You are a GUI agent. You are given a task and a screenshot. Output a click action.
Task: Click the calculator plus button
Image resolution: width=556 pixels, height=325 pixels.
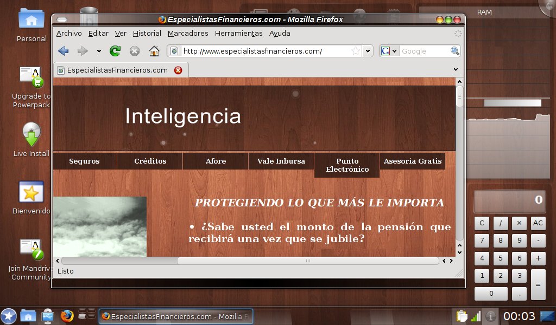click(538, 258)
